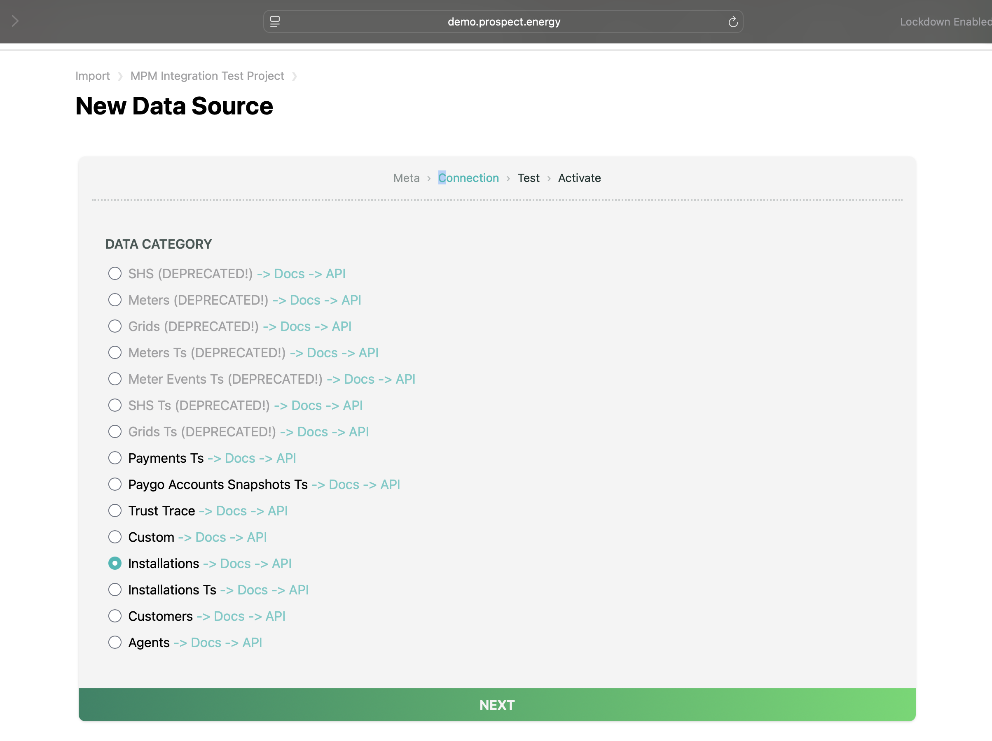Select the Customers data category option
The image size is (992, 741).
pyautogui.click(x=115, y=616)
